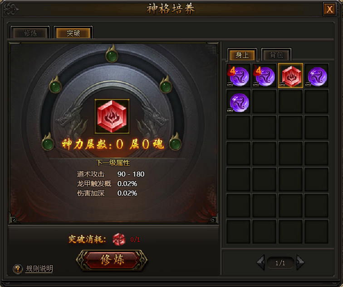
Task: Switch to the 突破 tab
Action: tap(73, 33)
